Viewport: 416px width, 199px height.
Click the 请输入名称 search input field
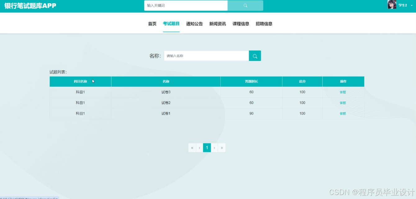(x=206, y=56)
